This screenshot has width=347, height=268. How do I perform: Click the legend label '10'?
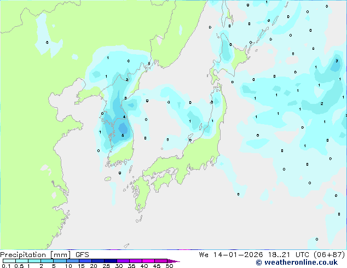(x=68, y=266)
